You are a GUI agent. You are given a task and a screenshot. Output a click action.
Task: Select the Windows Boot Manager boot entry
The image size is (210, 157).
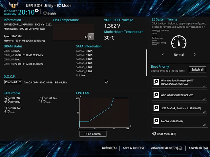click(179, 82)
